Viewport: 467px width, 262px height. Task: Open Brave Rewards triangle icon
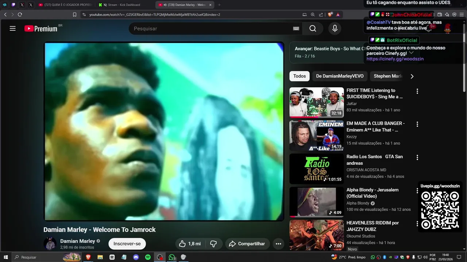(338, 15)
